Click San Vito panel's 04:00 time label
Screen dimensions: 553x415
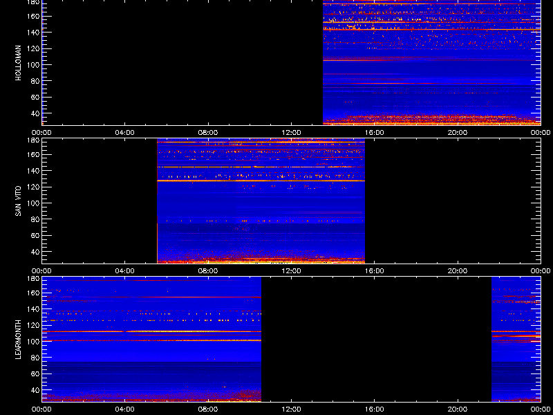pos(125,271)
